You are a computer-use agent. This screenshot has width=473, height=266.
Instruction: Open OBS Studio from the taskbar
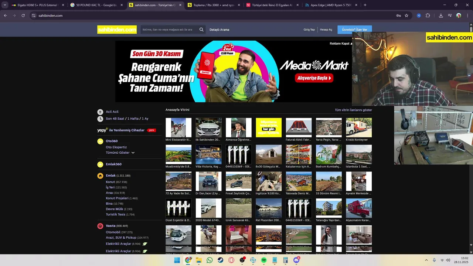pos(242,260)
